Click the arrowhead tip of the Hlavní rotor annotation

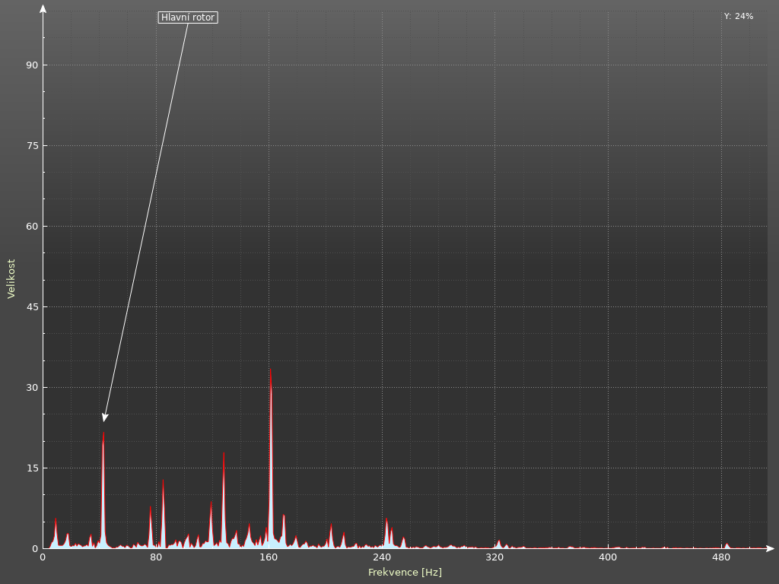tap(104, 421)
